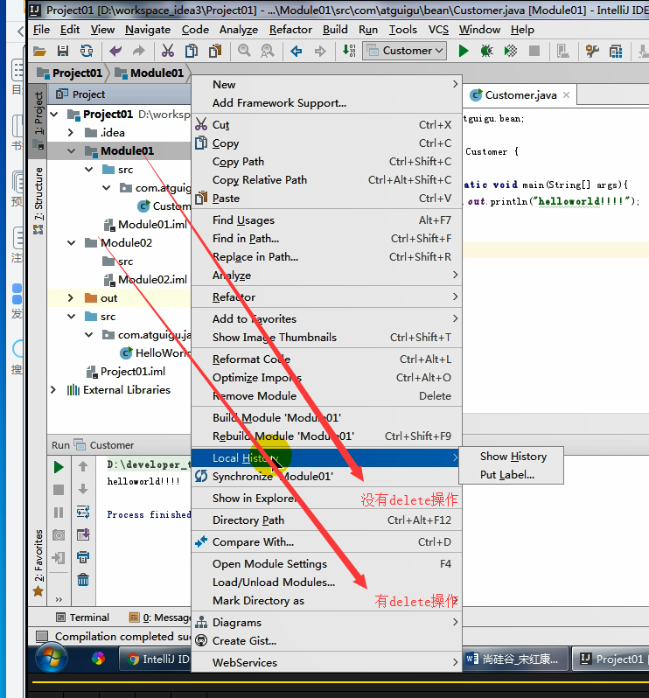
Task: Toggle the 2: Structure tool window
Action: click(x=38, y=201)
